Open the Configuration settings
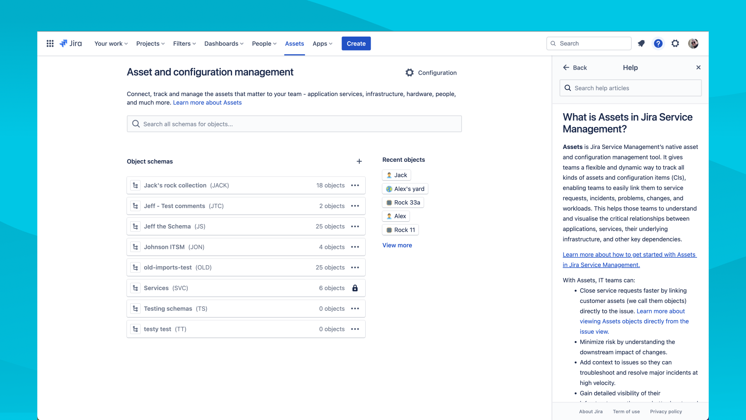The image size is (746, 420). point(431,73)
